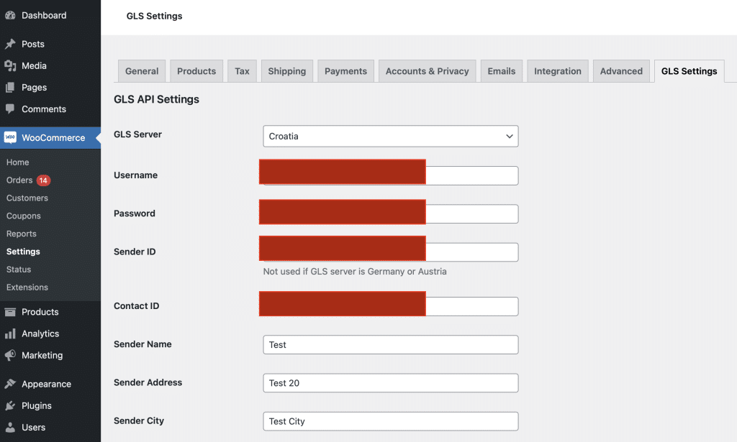The height and width of the screenshot is (442, 737).
Task: Click the WooCommerce logo icon
Action: (x=10, y=137)
